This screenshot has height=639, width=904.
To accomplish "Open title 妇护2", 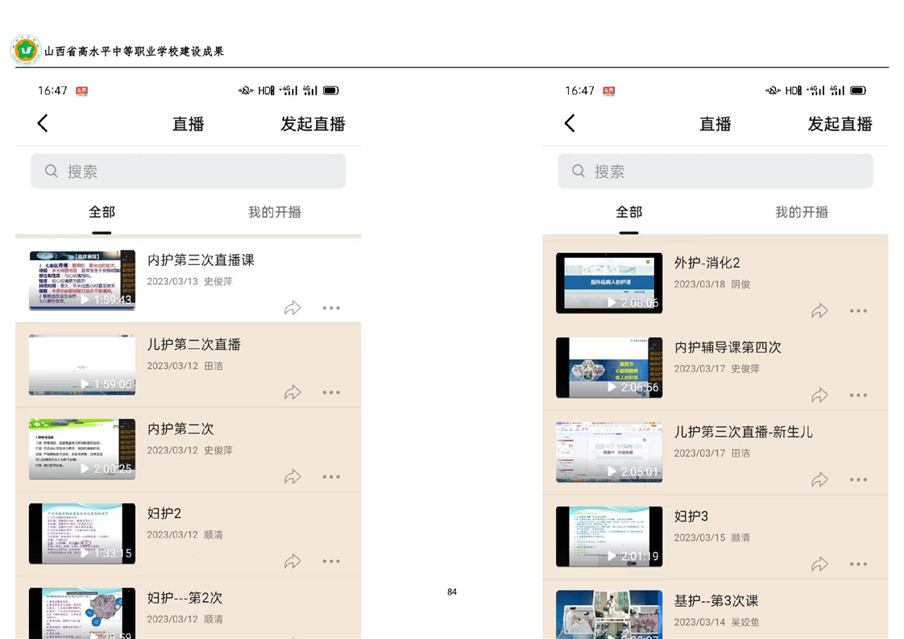I will click(164, 513).
